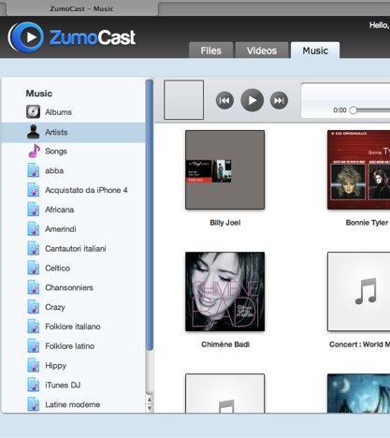The image size is (390, 438).
Task: Click the Amerindi playlist icon
Action: click(34, 229)
